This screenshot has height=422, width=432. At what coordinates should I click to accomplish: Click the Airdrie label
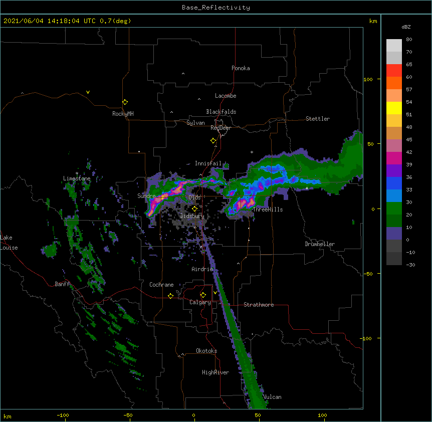point(202,269)
